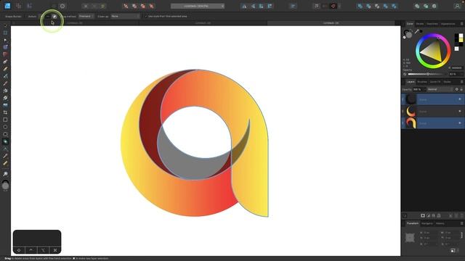Open the Layers panel options menu
The width and height of the screenshot is (465, 261).
point(461,82)
